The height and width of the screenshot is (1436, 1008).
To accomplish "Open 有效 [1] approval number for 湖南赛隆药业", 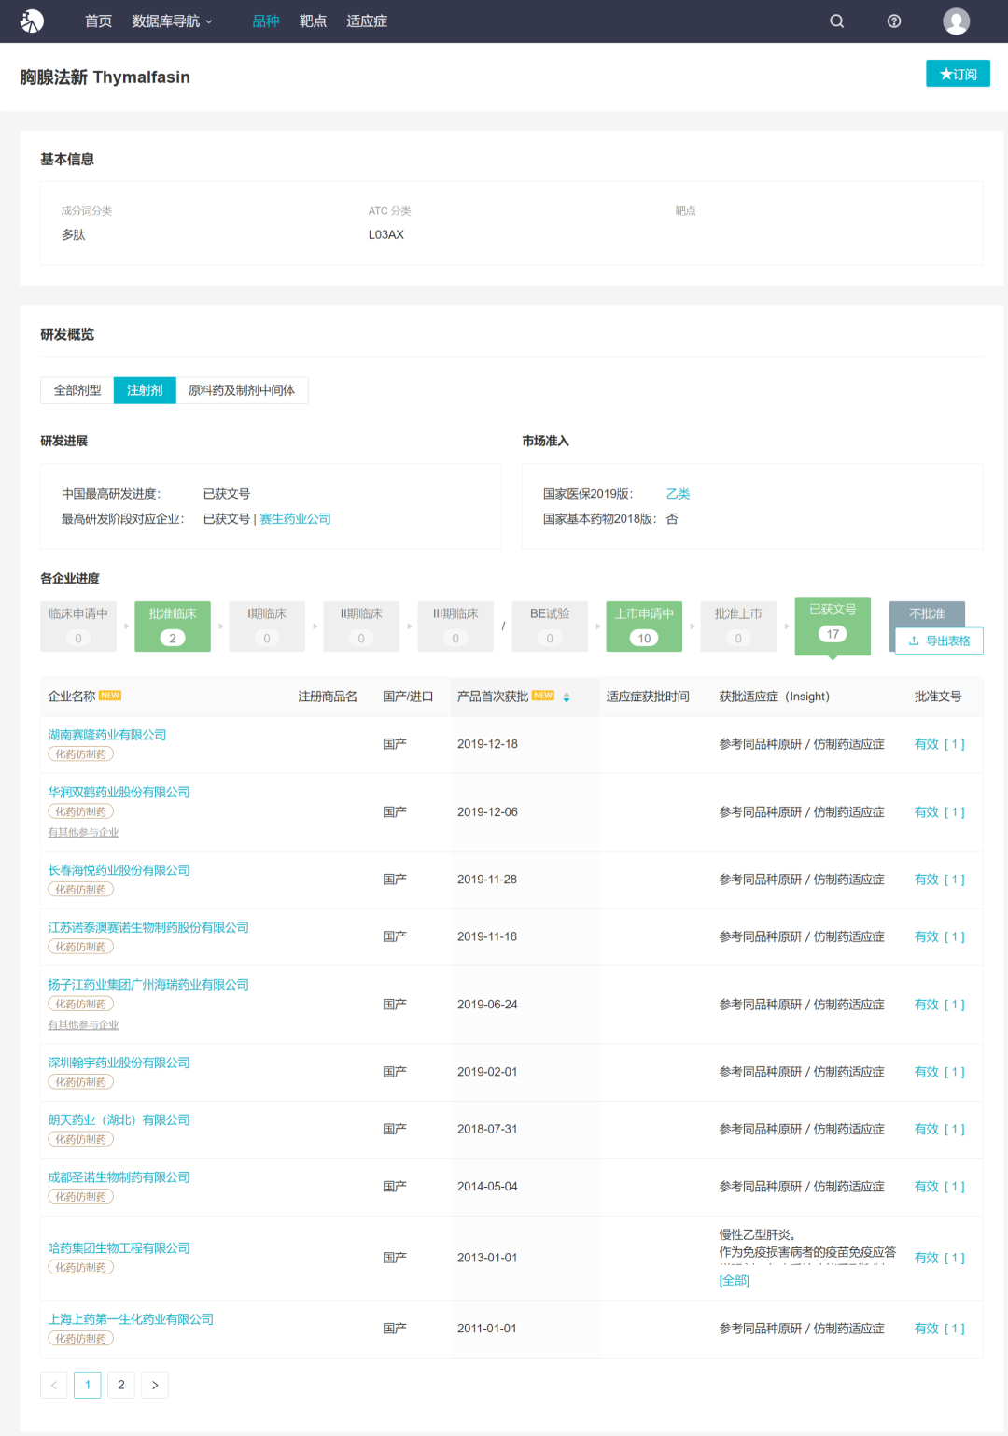I will pos(940,744).
